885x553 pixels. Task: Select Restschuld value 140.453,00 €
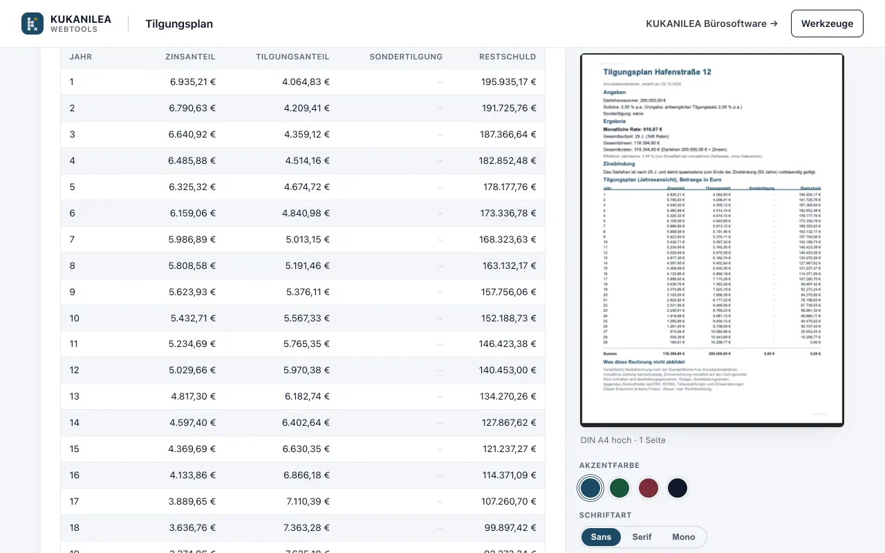[x=508, y=371]
